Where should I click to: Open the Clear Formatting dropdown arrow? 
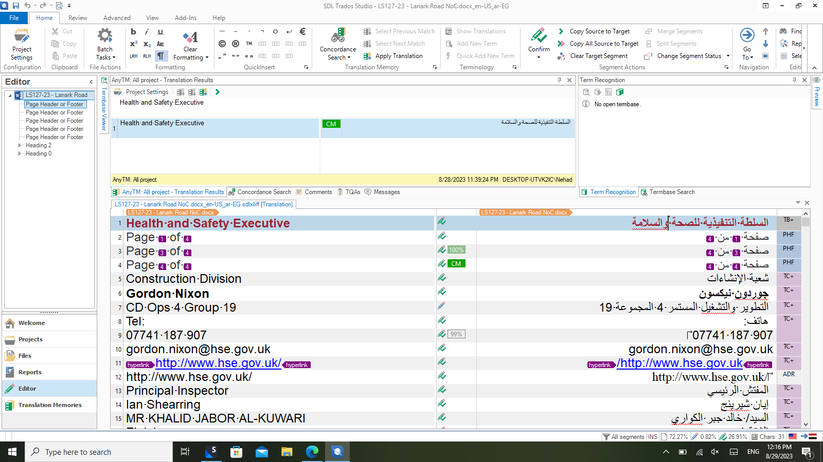coord(206,57)
